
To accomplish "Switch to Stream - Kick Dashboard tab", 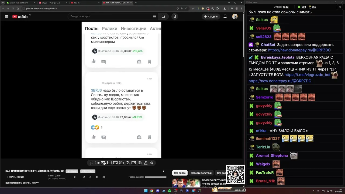I will tap(20, 3).
